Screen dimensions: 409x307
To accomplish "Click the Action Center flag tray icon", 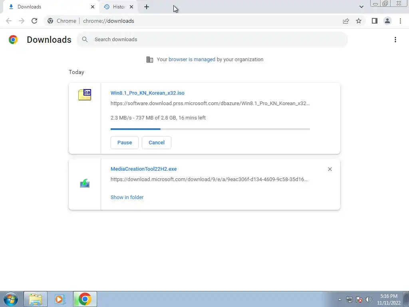I will click(x=359, y=299).
